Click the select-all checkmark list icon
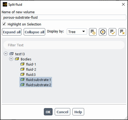The width and height of the screenshot is (128, 120). (112, 32)
